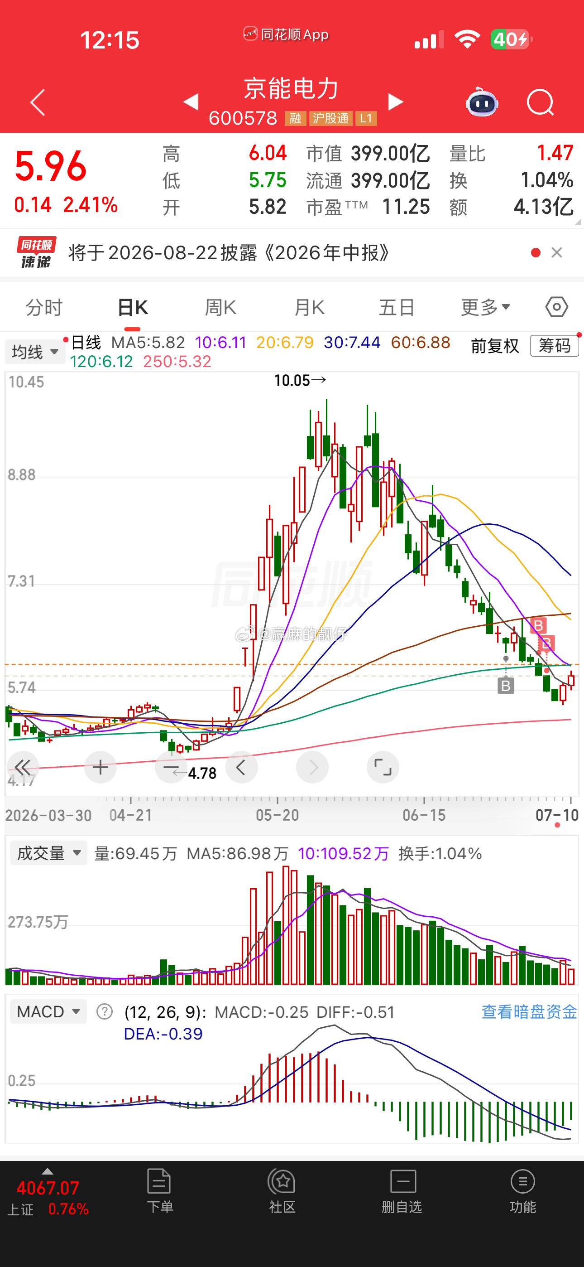
Task: Tap the 同花顺速递 logo
Action: [x=36, y=252]
